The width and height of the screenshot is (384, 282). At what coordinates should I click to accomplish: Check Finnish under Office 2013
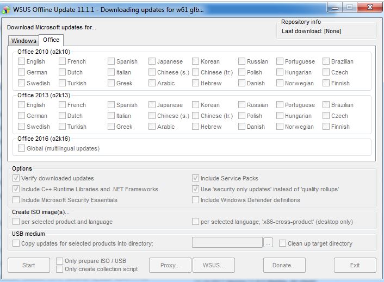click(x=326, y=127)
